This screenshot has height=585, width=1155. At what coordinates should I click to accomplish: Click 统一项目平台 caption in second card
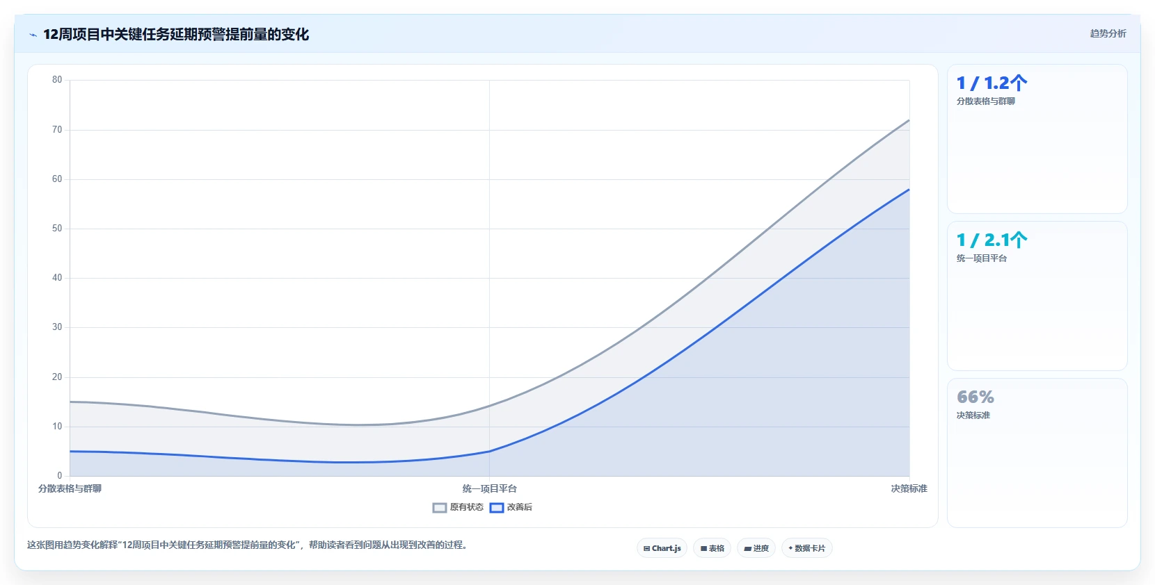pos(981,258)
